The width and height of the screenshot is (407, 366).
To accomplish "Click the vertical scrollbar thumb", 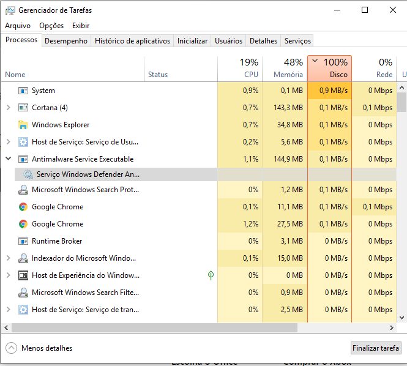I will click(x=402, y=102).
